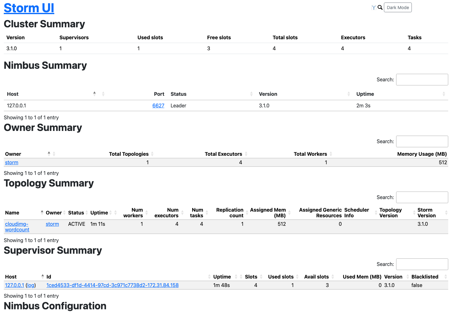Click the Blacklisted value false

coord(417,285)
